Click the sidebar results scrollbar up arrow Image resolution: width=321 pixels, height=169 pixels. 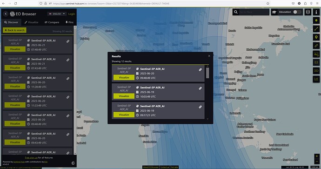[75, 27]
